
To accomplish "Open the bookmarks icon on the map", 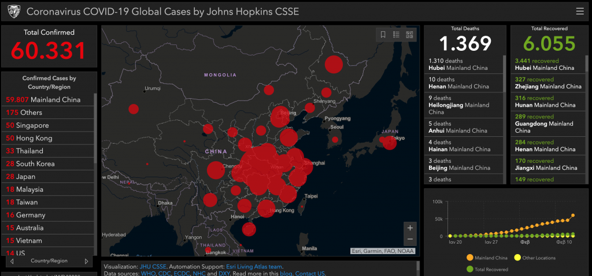I will pyautogui.click(x=383, y=35).
